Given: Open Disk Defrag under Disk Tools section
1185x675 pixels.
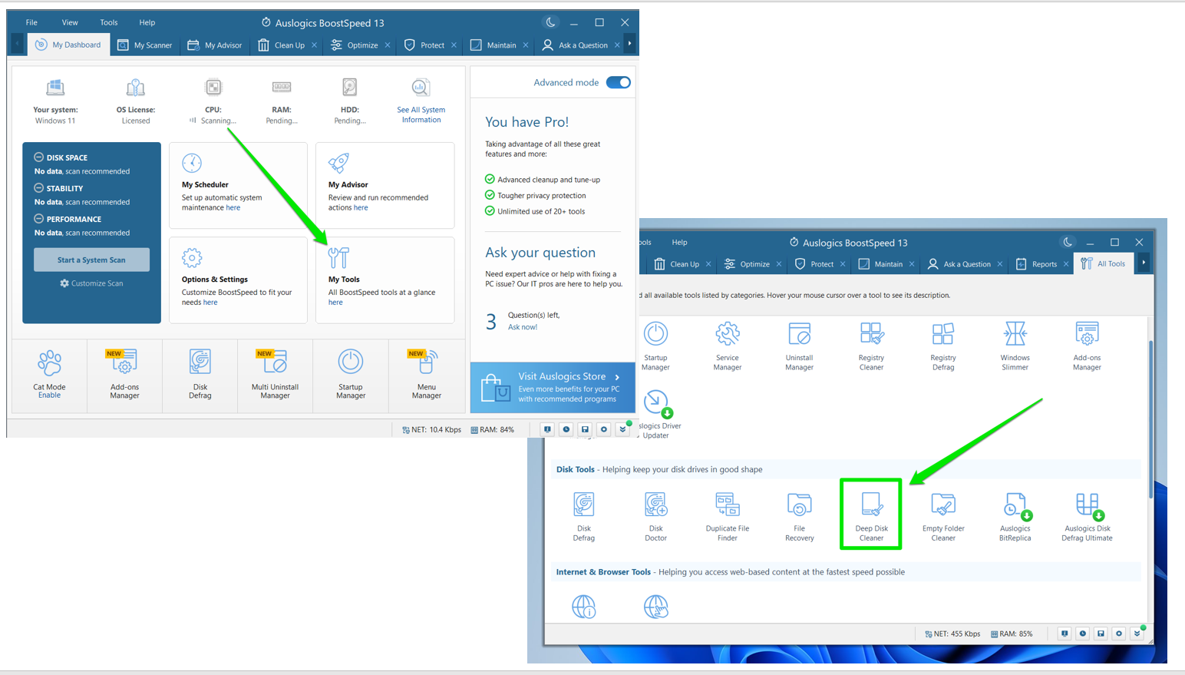Looking at the screenshot, I should (x=583, y=516).
